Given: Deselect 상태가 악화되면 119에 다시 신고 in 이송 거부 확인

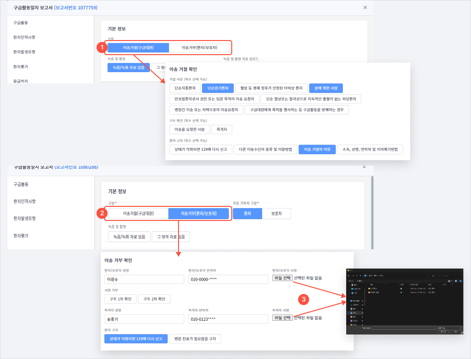Looking at the screenshot, I should [136, 339].
